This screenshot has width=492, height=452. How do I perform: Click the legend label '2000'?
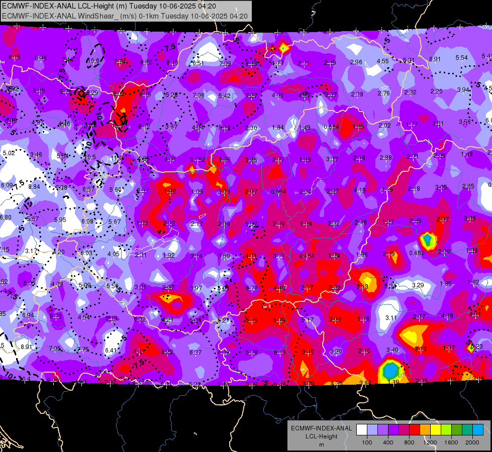point(472,442)
